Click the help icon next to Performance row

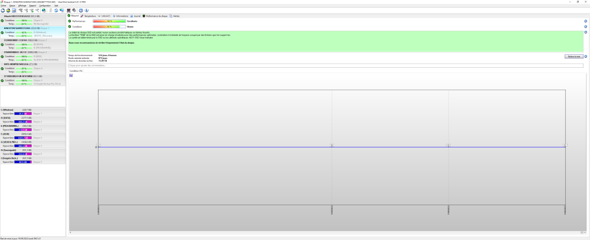(585, 21)
